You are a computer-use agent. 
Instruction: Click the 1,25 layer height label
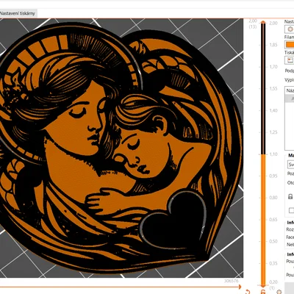pyautogui.click(x=273, y=132)
